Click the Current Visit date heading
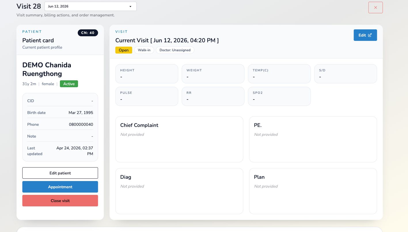 coord(167,40)
